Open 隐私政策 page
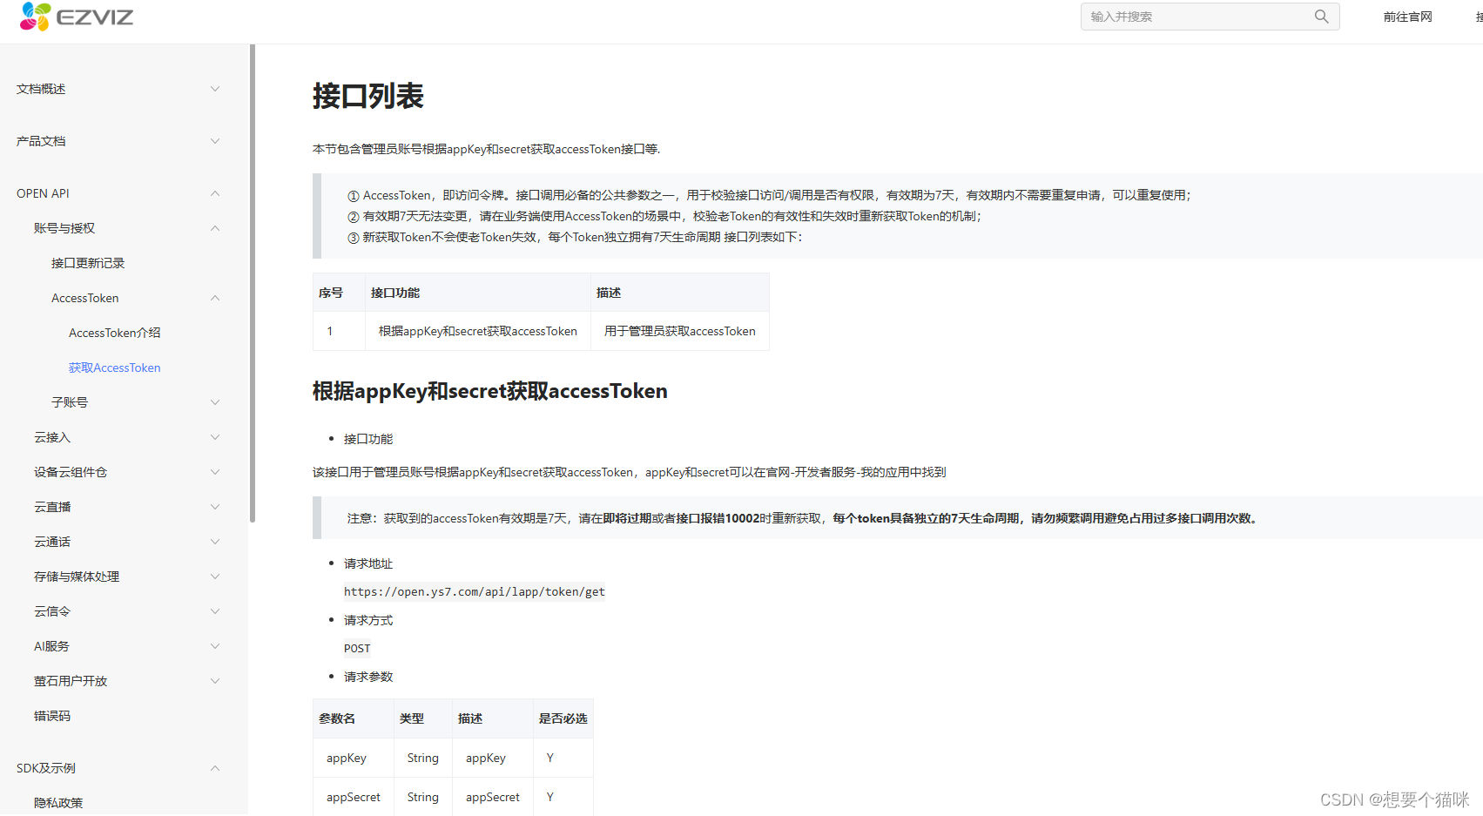Image resolution: width=1483 pixels, height=816 pixels. [58, 803]
